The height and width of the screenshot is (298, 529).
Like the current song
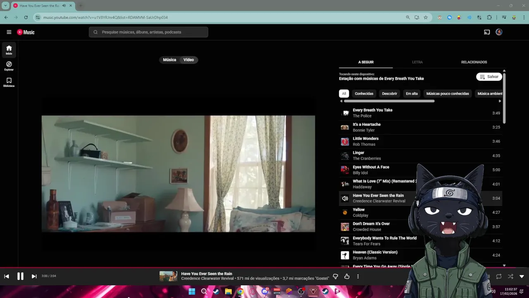[347, 276]
